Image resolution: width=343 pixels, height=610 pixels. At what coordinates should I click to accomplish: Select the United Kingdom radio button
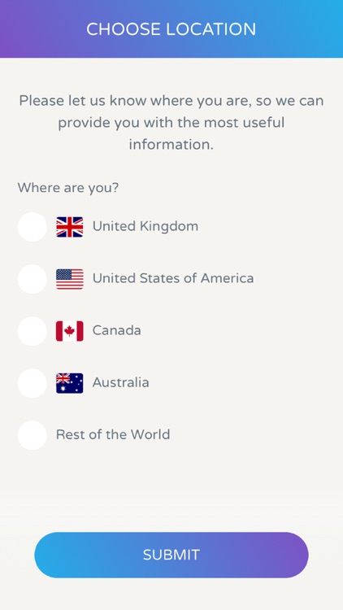[x=33, y=227]
